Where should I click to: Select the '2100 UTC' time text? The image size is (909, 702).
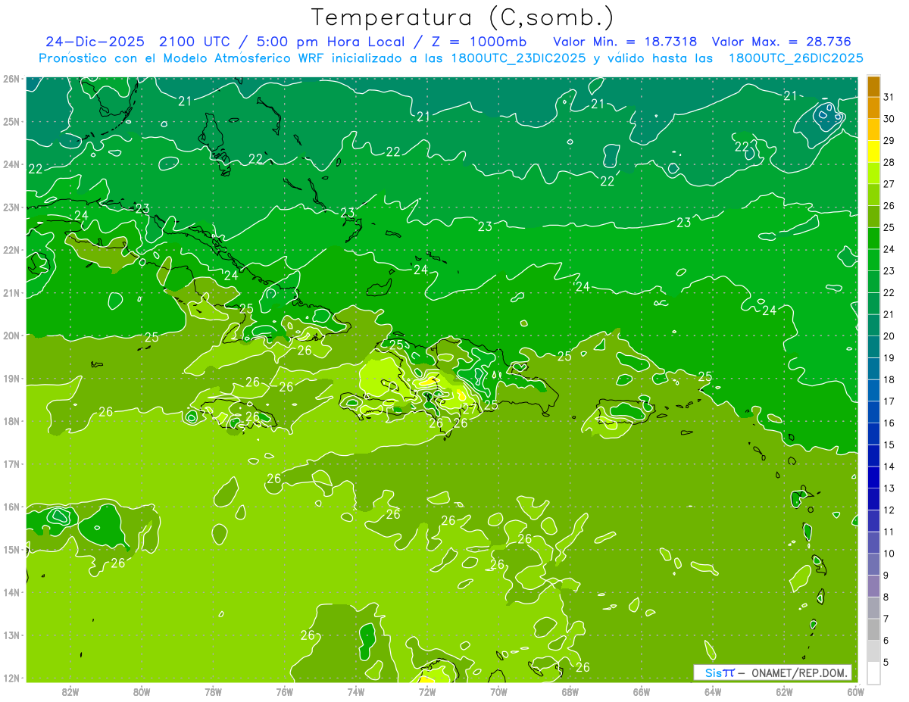[x=196, y=42]
